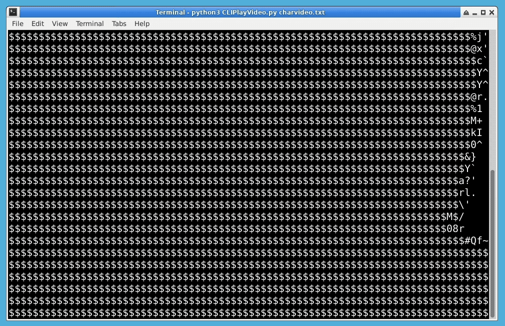Click the vertical scrollbar thumb in the terminal
The height and width of the screenshot is (326, 505).
pos(492,243)
